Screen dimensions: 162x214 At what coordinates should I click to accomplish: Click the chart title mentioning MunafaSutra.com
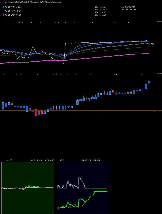[32, 2]
